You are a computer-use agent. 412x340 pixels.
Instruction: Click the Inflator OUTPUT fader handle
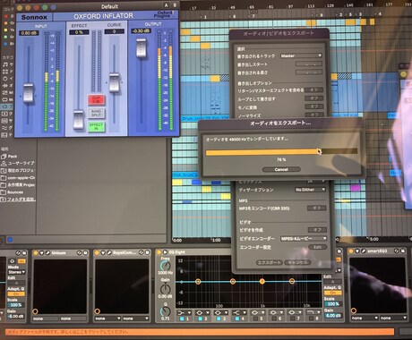click(142, 47)
